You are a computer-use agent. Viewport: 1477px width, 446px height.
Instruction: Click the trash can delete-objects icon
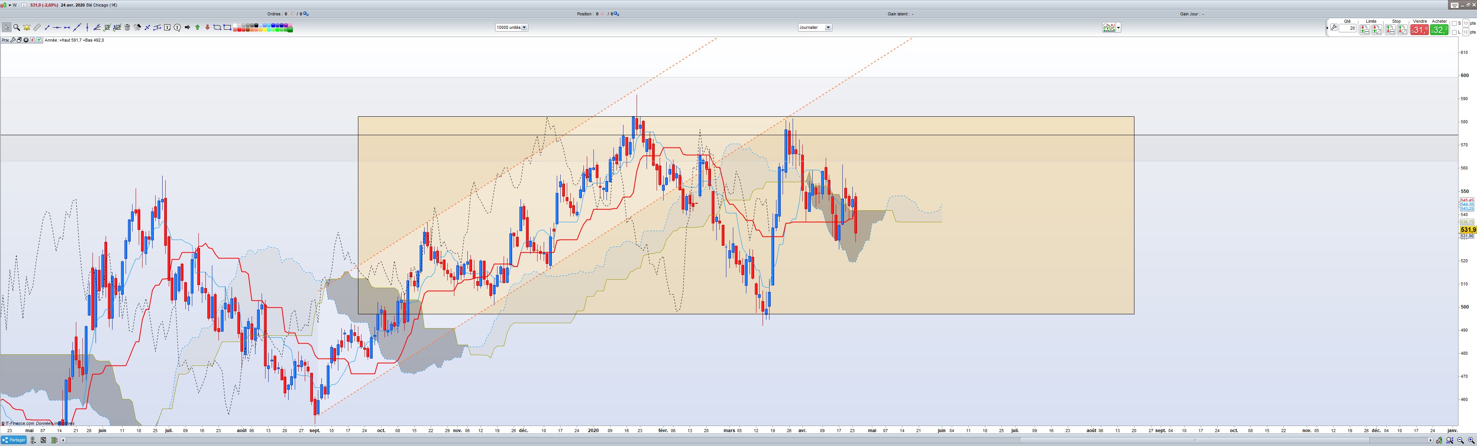point(127,27)
